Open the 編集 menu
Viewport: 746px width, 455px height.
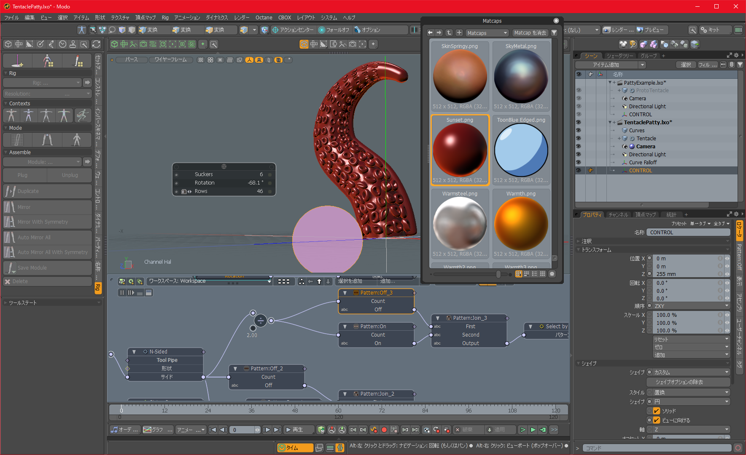[30, 18]
